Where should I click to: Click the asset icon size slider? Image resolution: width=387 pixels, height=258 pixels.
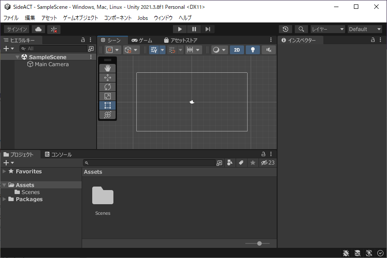click(257, 243)
